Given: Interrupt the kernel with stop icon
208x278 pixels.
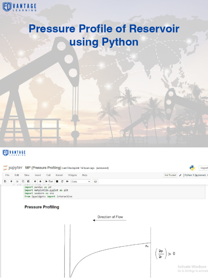Looking at the screenshot, I should [x=57, y=181].
